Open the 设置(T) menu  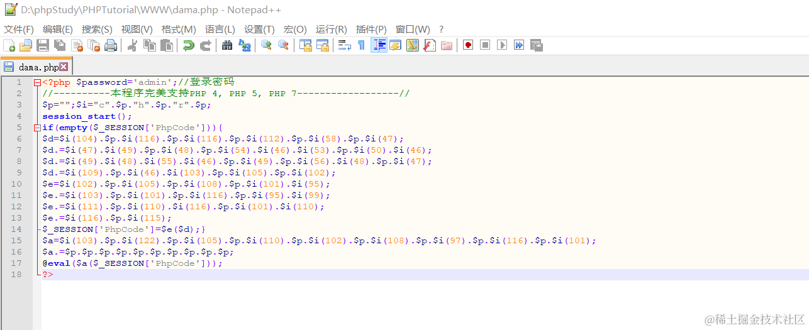pos(259,30)
